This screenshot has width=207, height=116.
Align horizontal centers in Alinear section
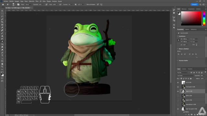(182, 54)
